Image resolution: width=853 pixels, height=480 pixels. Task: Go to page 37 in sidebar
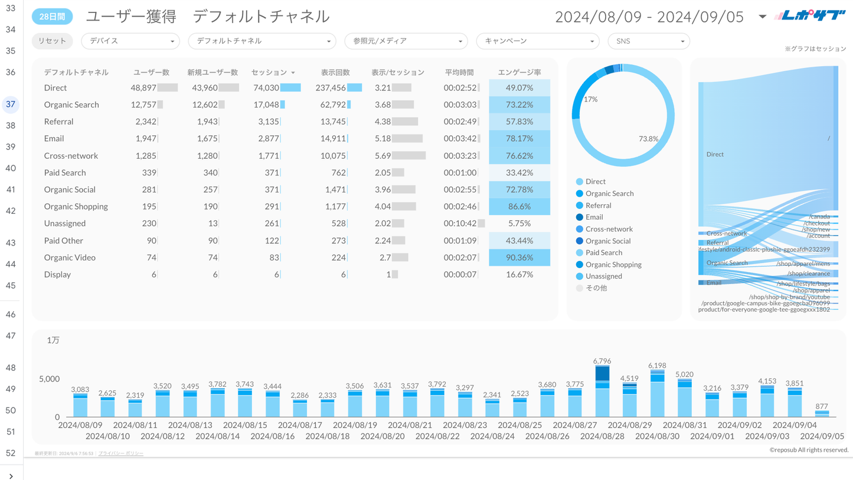(x=11, y=105)
